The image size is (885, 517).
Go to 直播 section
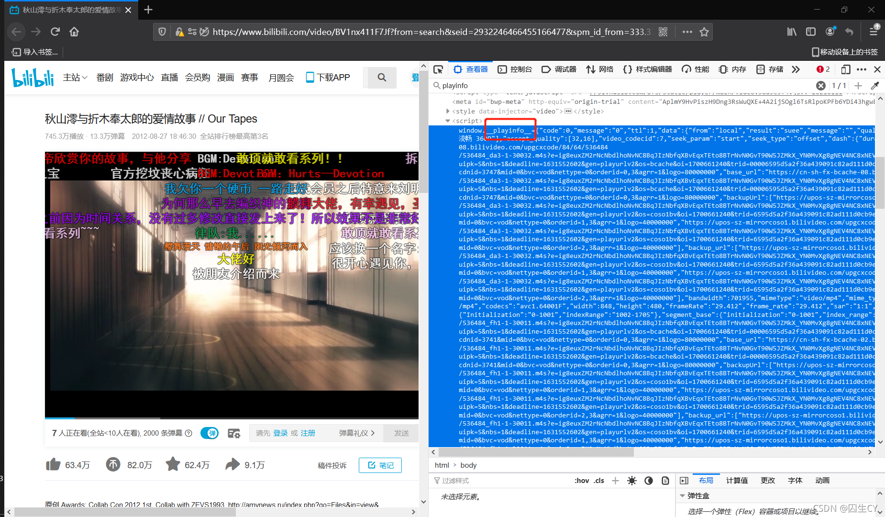pos(169,77)
